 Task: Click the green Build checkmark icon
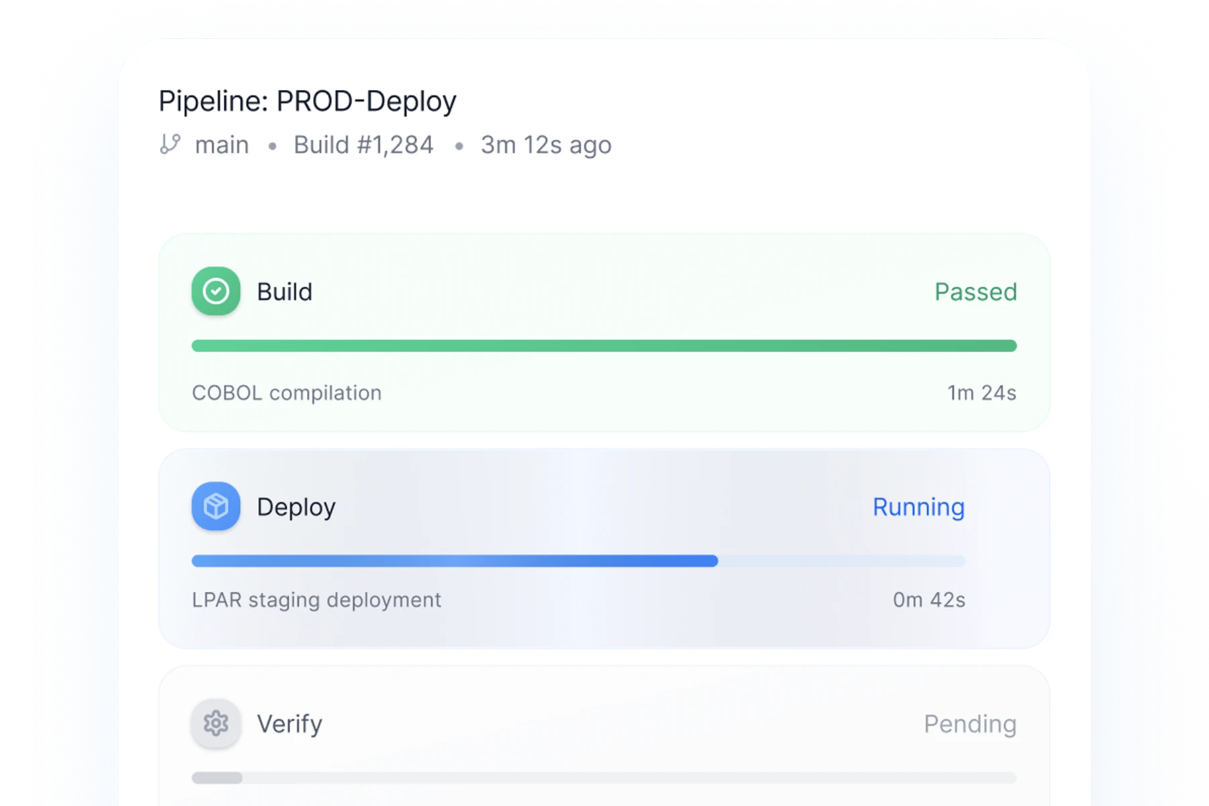pos(216,292)
